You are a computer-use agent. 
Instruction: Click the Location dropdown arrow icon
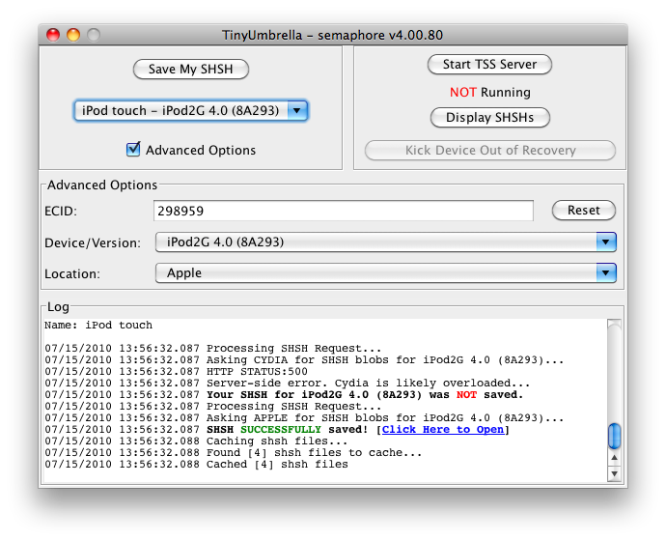[606, 273]
